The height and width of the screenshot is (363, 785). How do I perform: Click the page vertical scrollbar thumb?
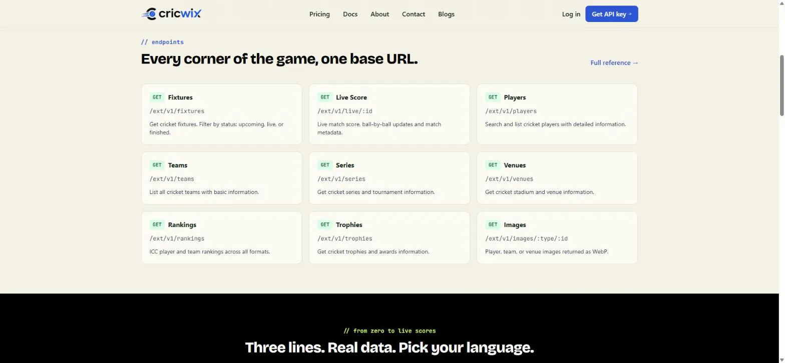(x=781, y=86)
